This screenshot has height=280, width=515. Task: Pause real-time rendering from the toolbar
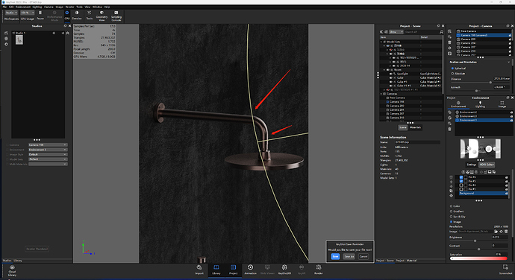(40, 15)
